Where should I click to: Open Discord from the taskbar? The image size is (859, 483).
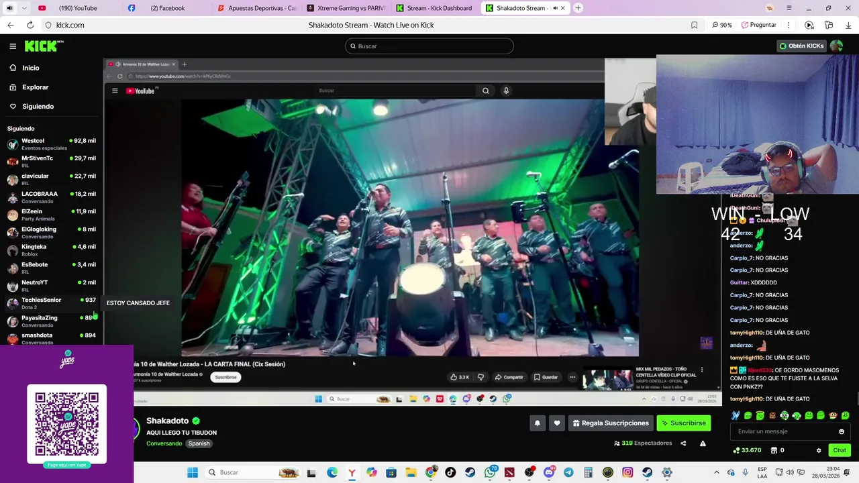coord(549,472)
